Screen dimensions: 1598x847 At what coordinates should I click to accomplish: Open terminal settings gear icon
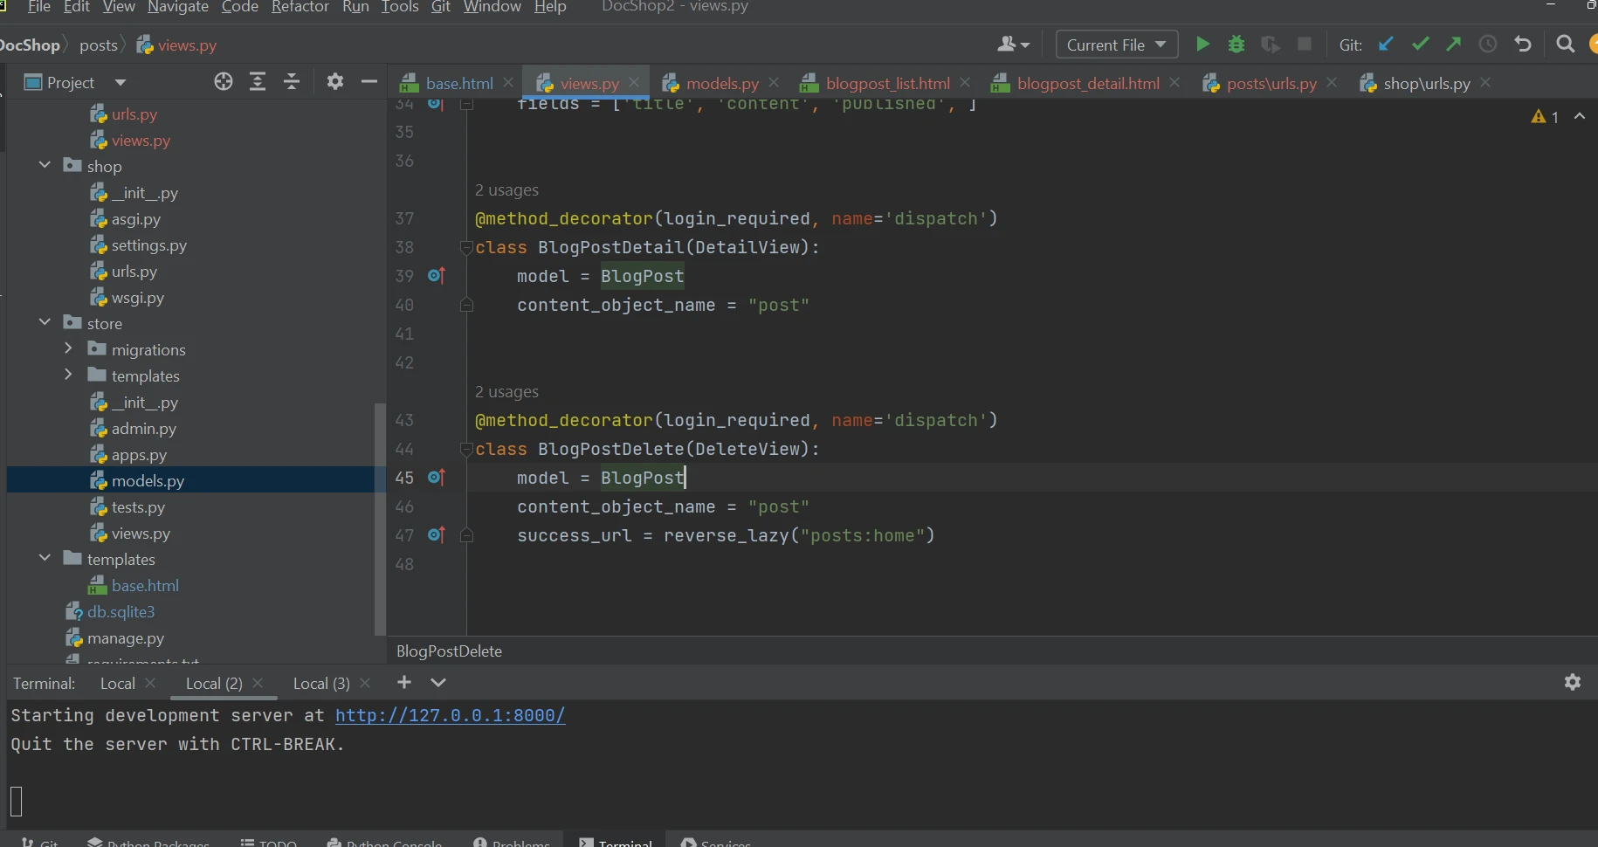(x=1572, y=683)
